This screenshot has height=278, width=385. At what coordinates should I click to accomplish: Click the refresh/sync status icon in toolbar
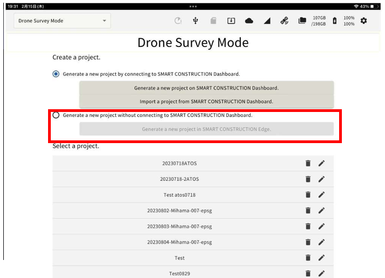(178, 21)
